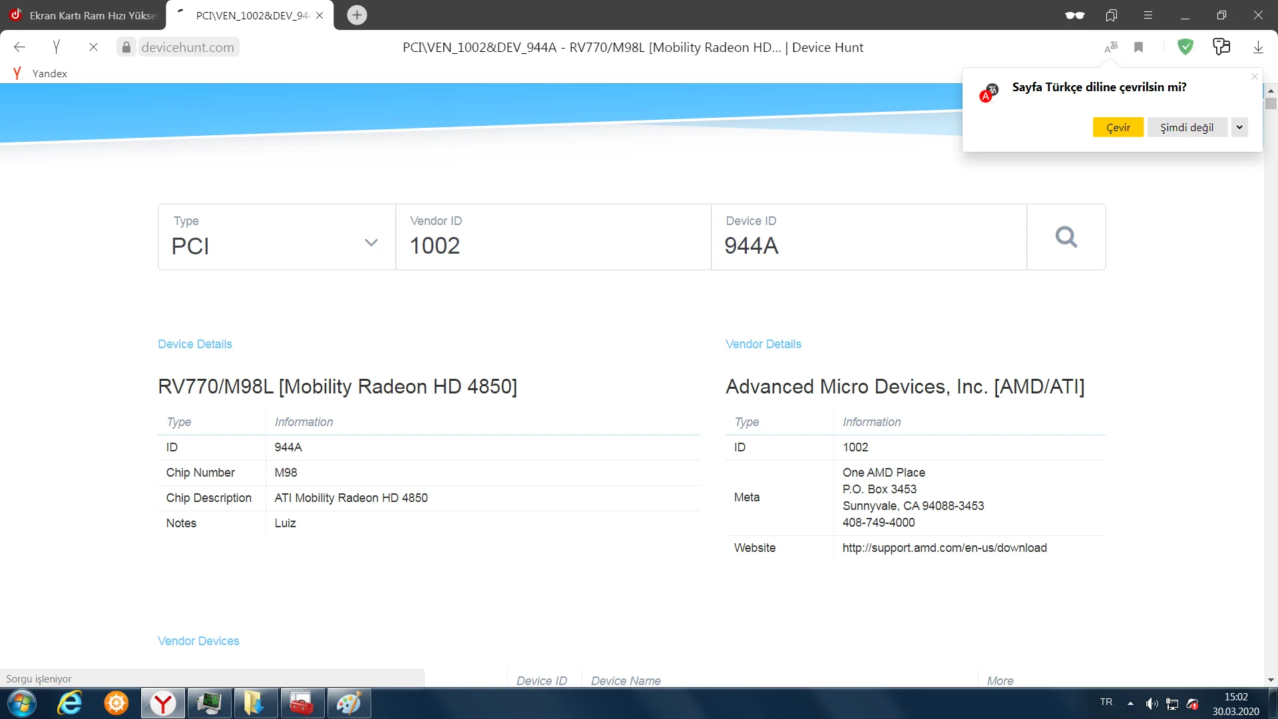Screen dimensions: 1278x719
Task: Open the green Protect shield icon
Action: click(1185, 47)
